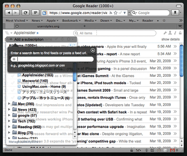Click the browser forward arrow button
The height and width of the screenshot is (156, 187).
tap(16, 13)
